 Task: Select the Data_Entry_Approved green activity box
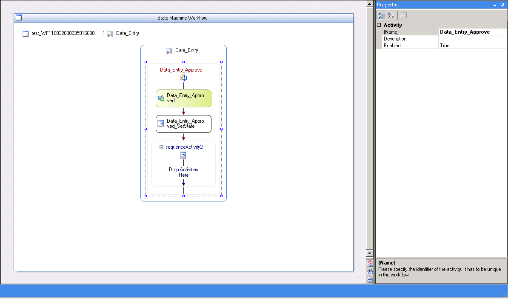[183, 98]
